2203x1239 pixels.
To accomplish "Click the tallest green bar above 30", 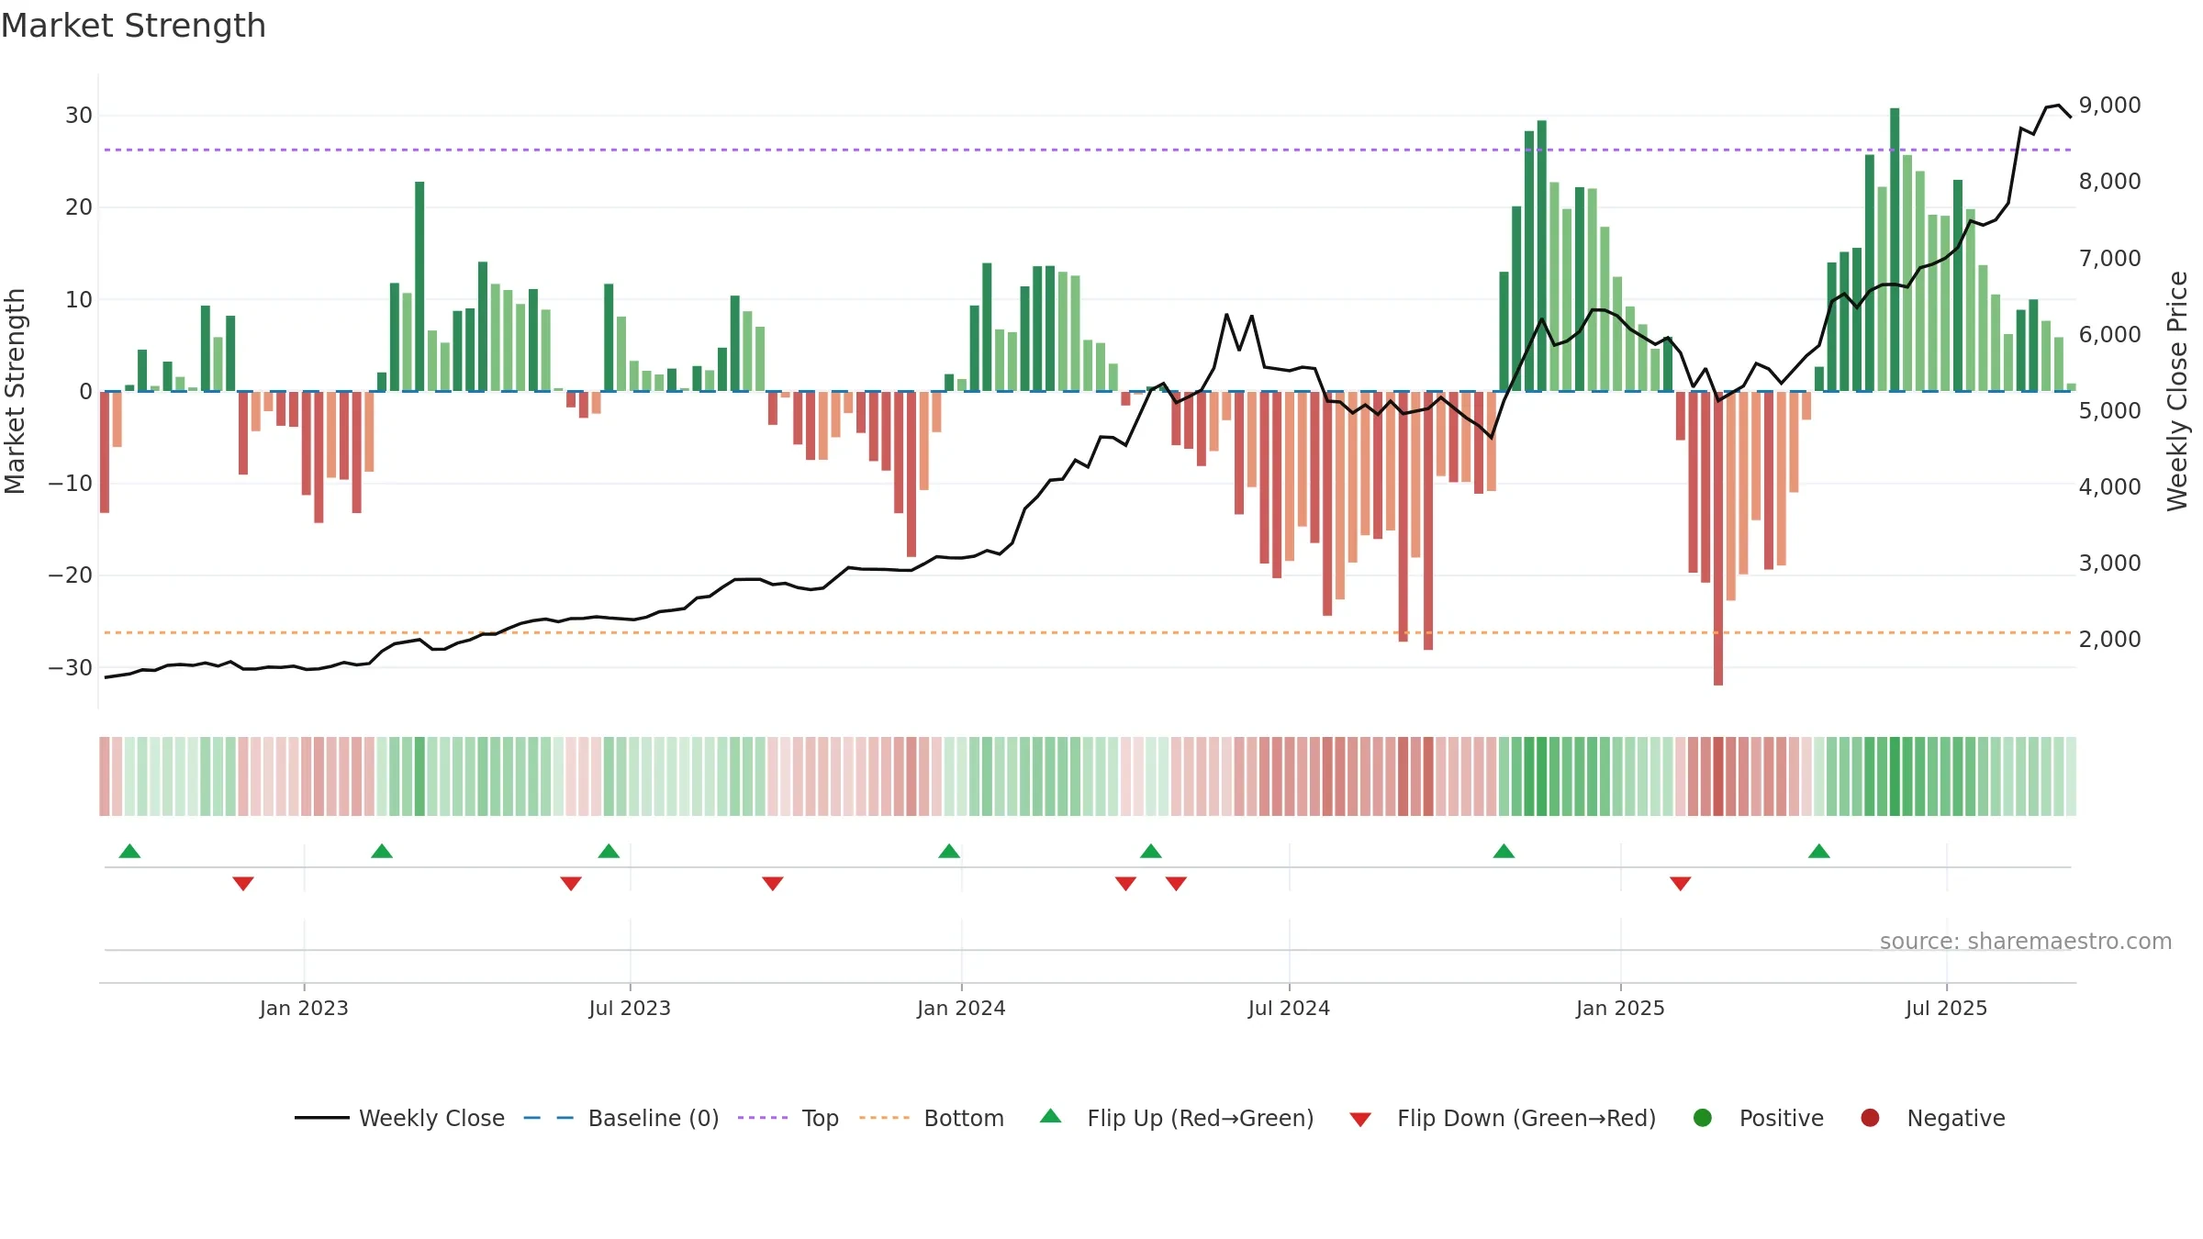I will point(1895,250).
